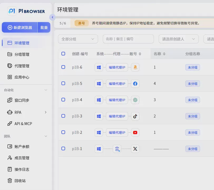Open 成员管理 in the sidebar
The image size is (214, 190).
click(x=18, y=158)
